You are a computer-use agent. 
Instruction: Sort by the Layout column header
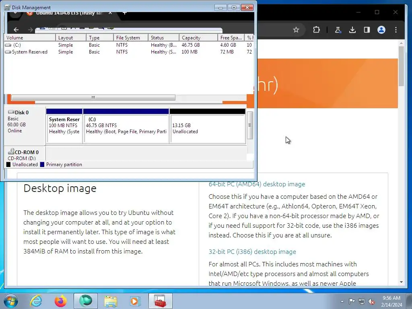(x=71, y=37)
